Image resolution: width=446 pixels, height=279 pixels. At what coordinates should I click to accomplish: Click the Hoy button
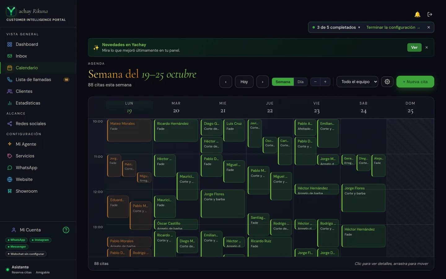(x=244, y=82)
